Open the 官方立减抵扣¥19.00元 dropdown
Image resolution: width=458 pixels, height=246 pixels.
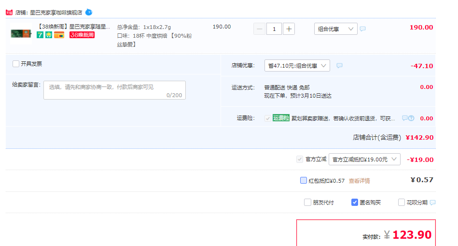coord(364,159)
